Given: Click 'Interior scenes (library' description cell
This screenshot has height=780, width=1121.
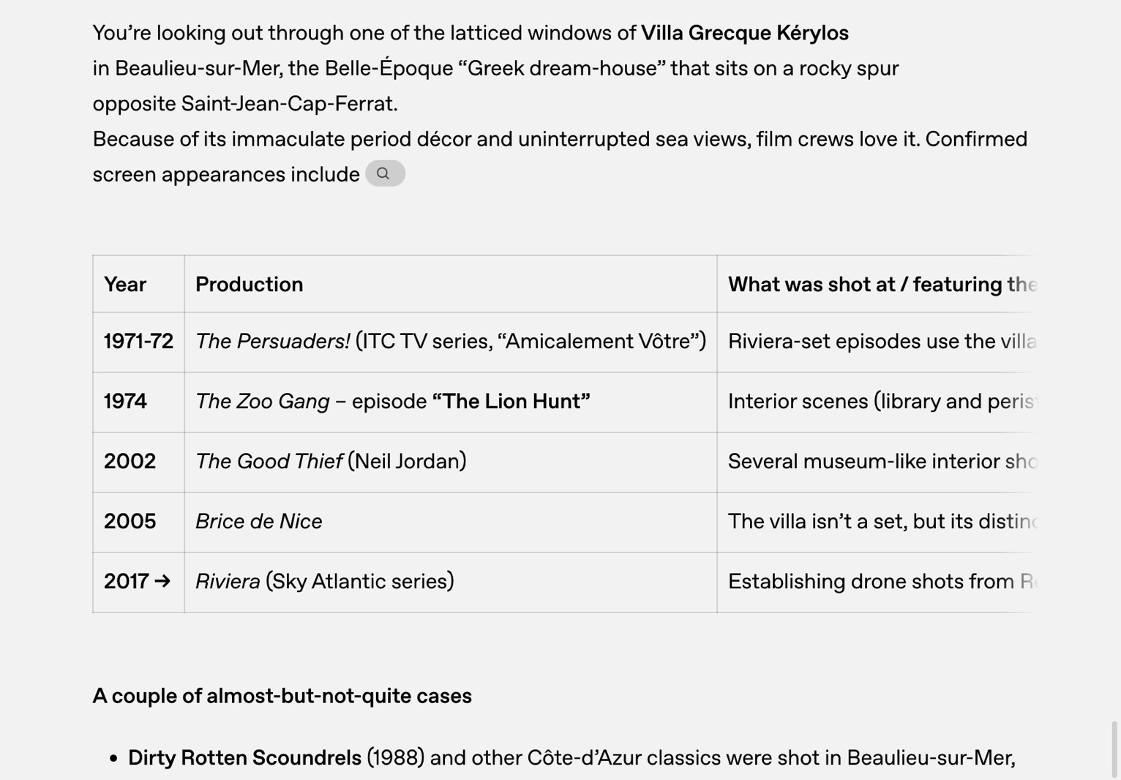Looking at the screenshot, I should coord(877,402).
